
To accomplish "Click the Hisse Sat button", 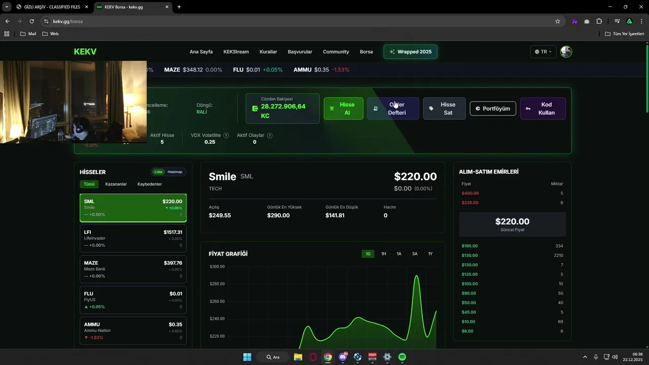I will pyautogui.click(x=444, y=108).
